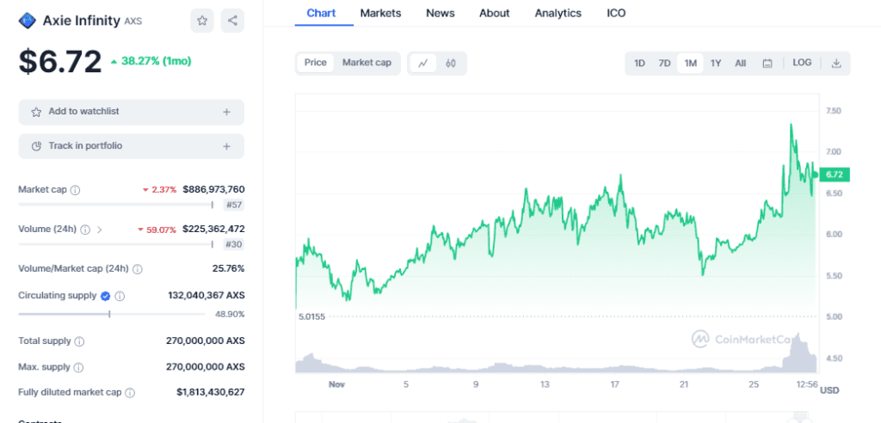This screenshot has height=423, width=881.
Task: Click the Circulating supply progress bar
Action: [x=112, y=314]
